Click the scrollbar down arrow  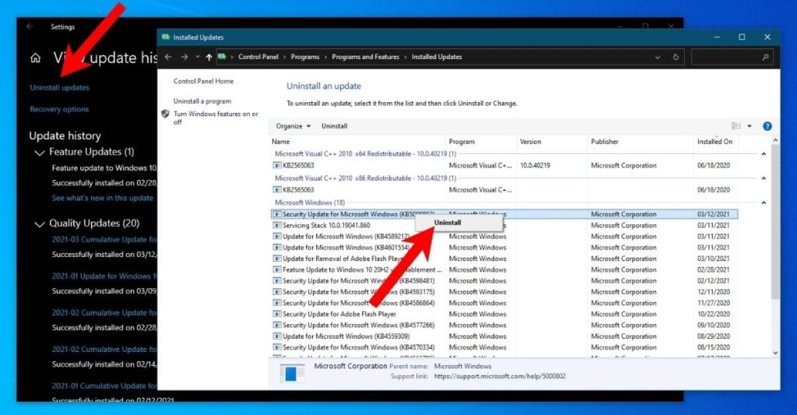[775, 353]
